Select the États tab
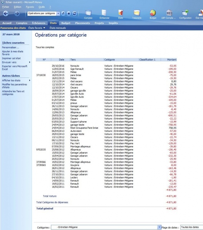Image resolution: width=203 pixels, height=230 pixels. [53, 23]
